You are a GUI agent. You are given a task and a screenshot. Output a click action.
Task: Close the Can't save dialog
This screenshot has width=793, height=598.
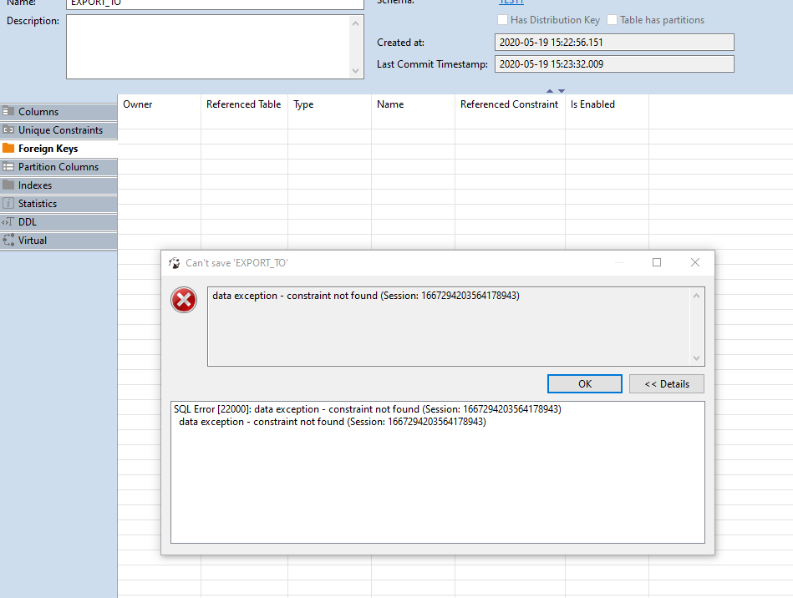tap(695, 262)
